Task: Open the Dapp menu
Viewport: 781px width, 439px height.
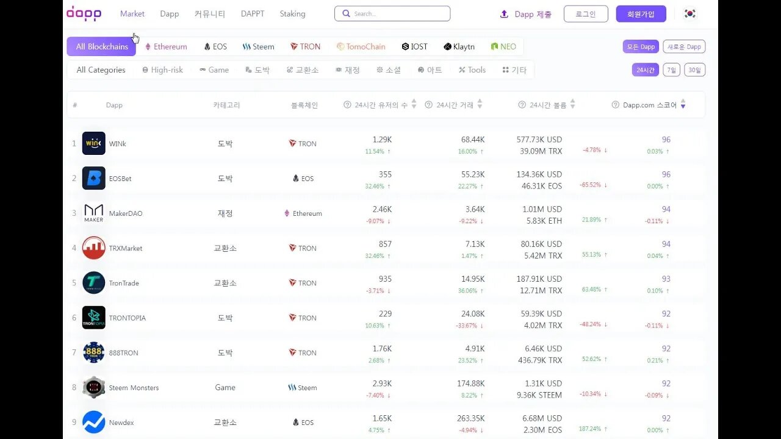Action: pyautogui.click(x=170, y=13)
